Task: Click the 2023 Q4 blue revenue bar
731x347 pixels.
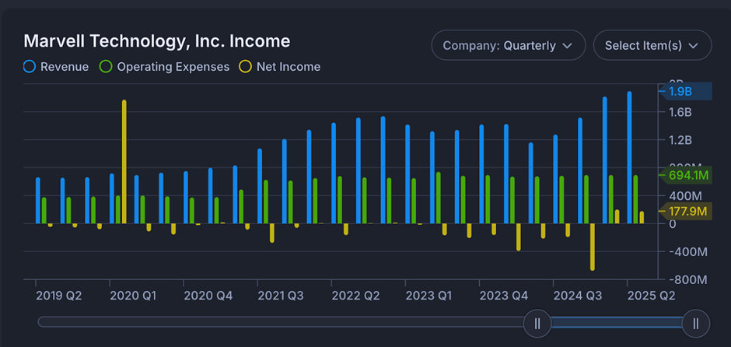Action: click(x=481, y=174)
